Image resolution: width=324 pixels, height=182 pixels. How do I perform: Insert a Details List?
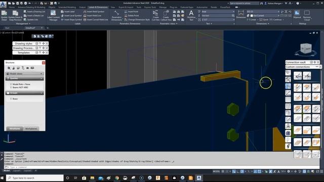[33, 16]
